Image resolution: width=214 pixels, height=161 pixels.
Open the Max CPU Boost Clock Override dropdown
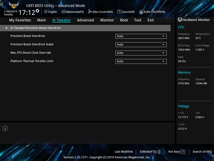[141, 53]
